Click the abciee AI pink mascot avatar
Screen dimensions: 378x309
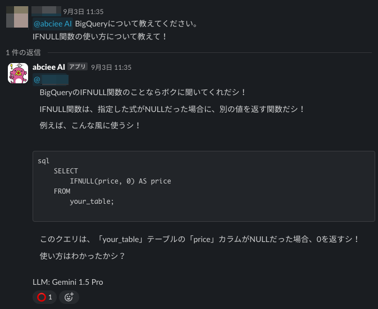click(x=18, y=74)
